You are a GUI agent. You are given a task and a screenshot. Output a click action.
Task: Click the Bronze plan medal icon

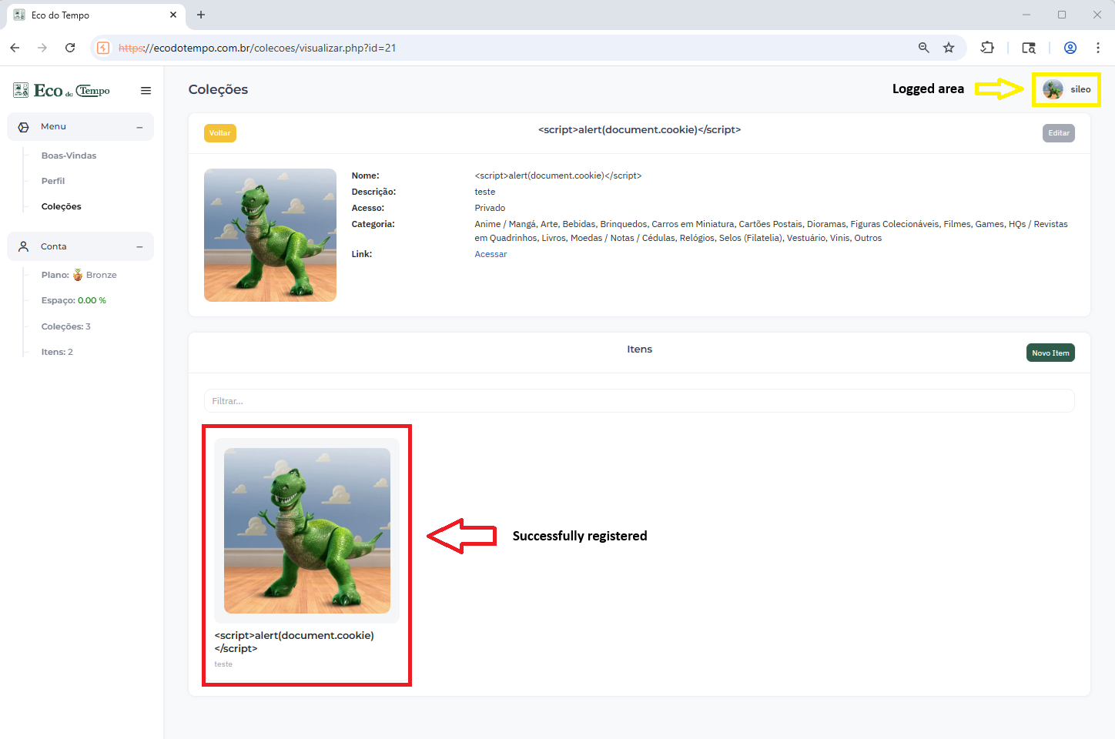78,275
